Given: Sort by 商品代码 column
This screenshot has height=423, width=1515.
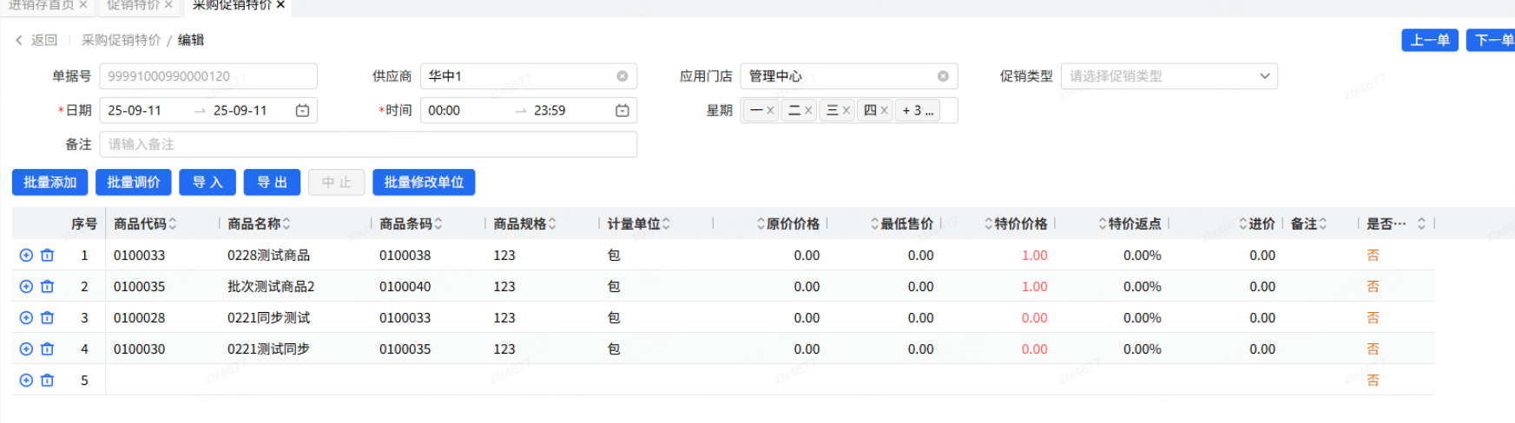Looking at the screenshot, I should [173, 224].
